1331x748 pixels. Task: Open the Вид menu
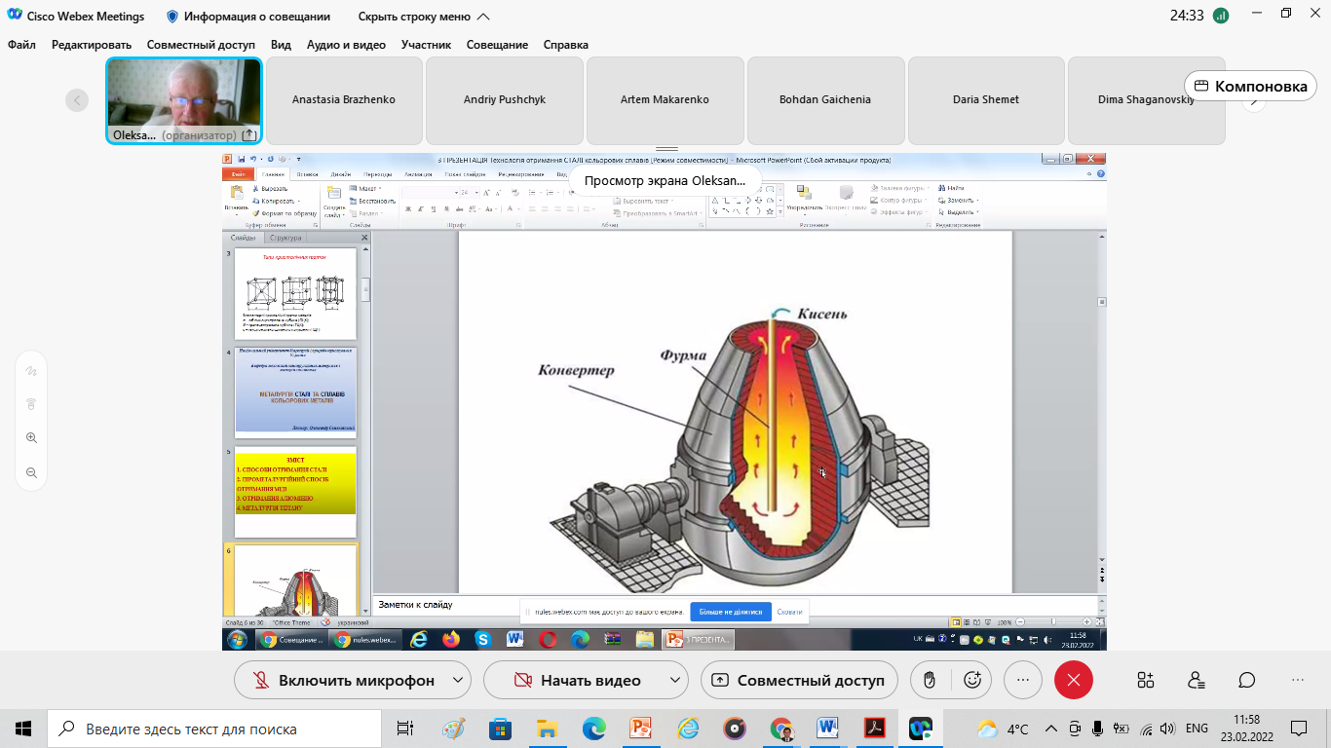(x=281, y=45)
